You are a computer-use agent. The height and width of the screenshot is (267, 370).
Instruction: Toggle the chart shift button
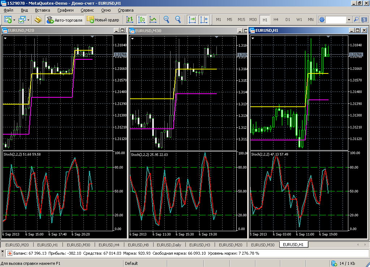(204, 20)
